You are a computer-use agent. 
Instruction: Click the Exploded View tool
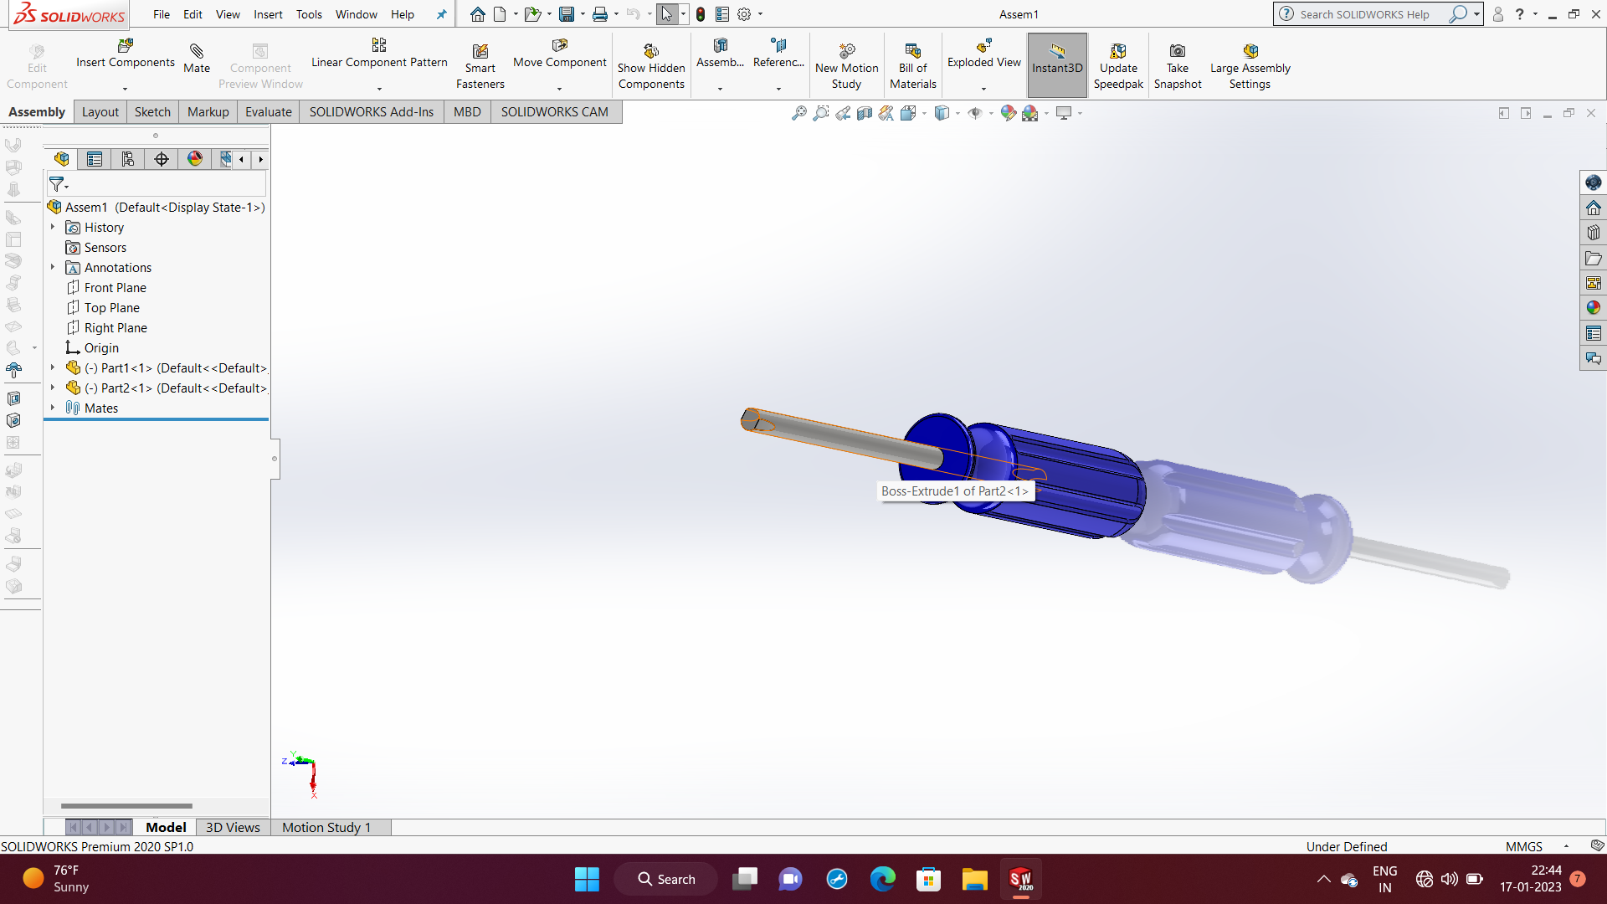[x=984, y=54]
